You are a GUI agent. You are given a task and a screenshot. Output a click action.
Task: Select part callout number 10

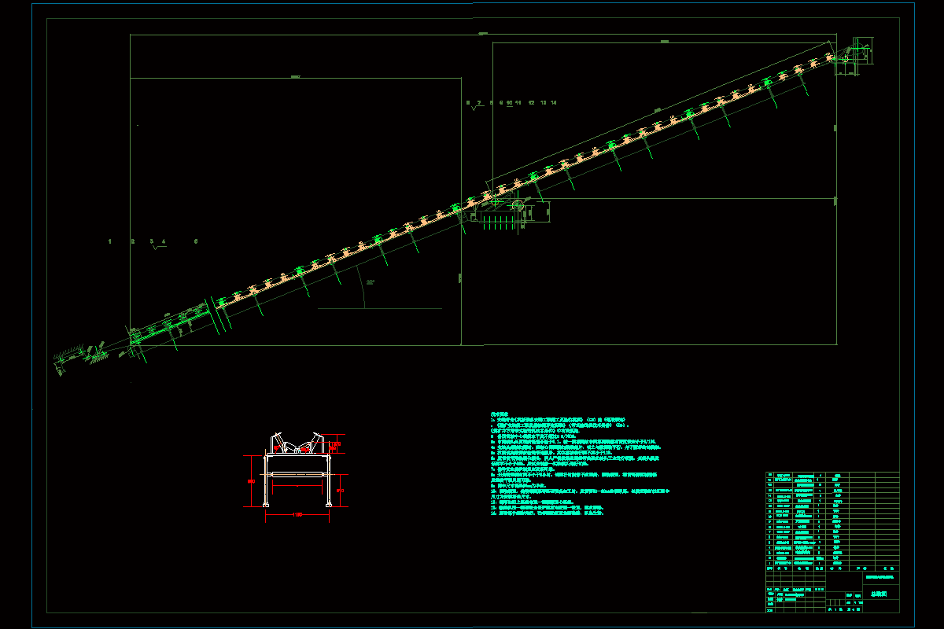(x=510, y=103)
